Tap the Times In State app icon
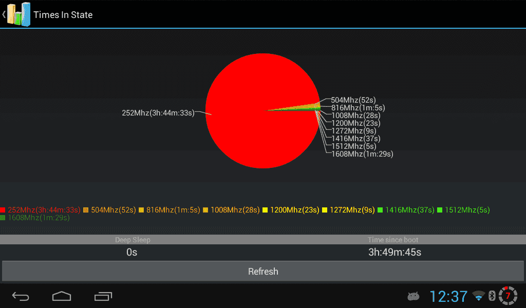The height and width of the screenshot is (308, 526). tap(19, 14)
